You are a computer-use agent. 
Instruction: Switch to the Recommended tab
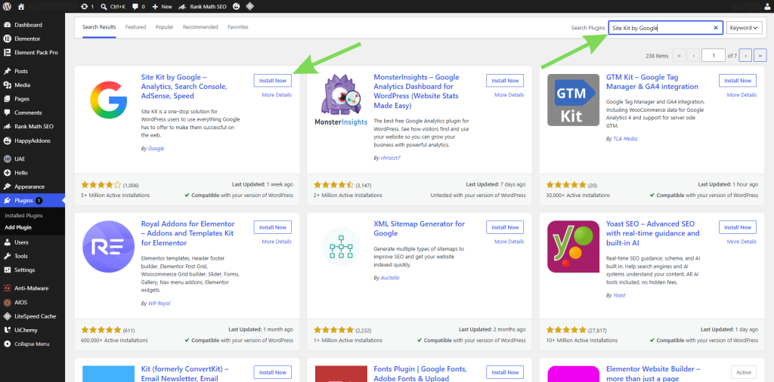click(200, 27)
